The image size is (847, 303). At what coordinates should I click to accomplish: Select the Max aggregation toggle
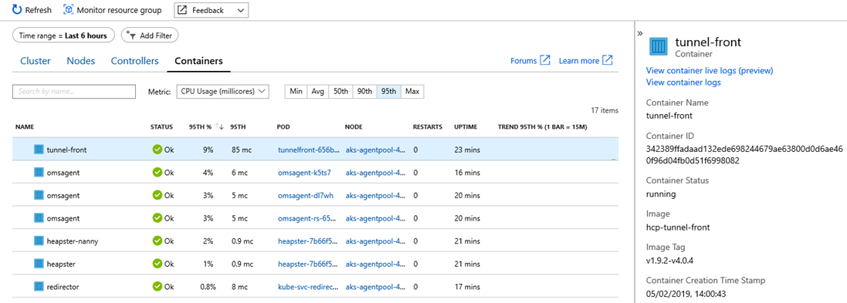pos(412,92)
